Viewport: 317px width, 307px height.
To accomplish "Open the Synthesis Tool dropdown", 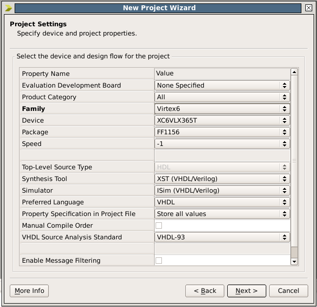I will pos(222,179).
